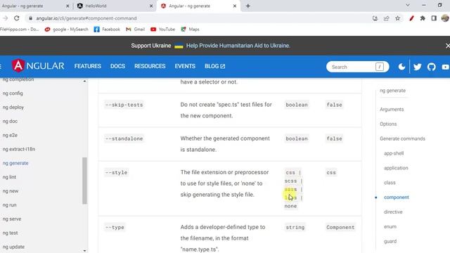Open Angular YouTube channel icon

446,67
